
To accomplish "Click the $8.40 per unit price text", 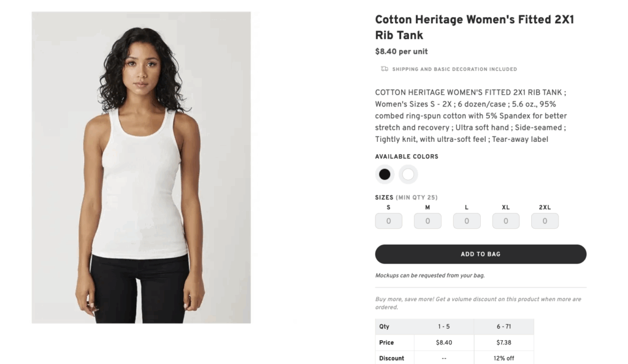I will [x=401, y=51].
